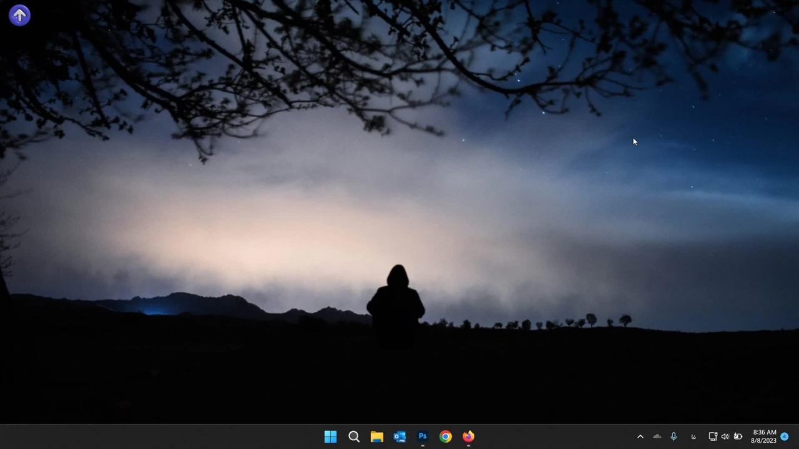Click the purple up-arrow icon on desktop

tap(19, 16)
